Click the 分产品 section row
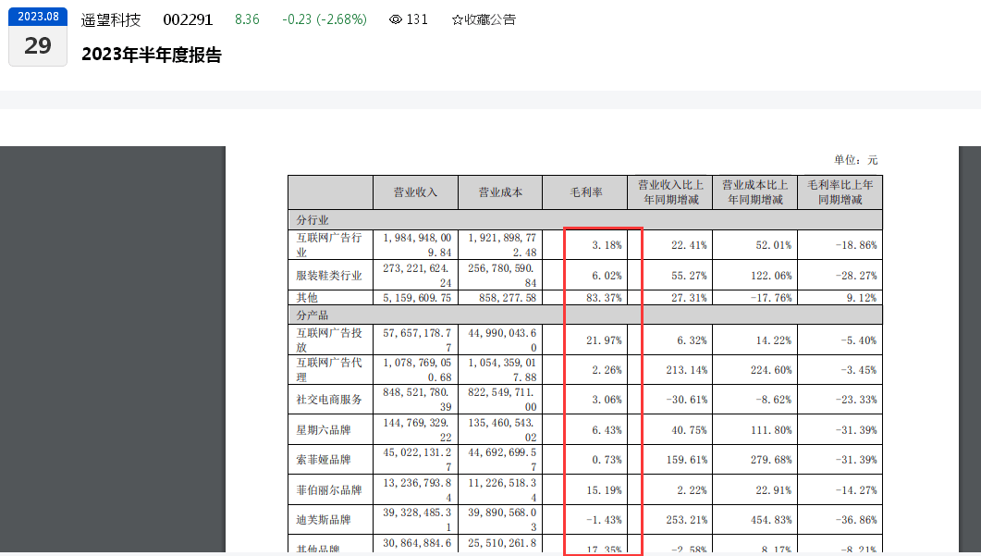Screen dimensions: 981x556 point(585,315)
